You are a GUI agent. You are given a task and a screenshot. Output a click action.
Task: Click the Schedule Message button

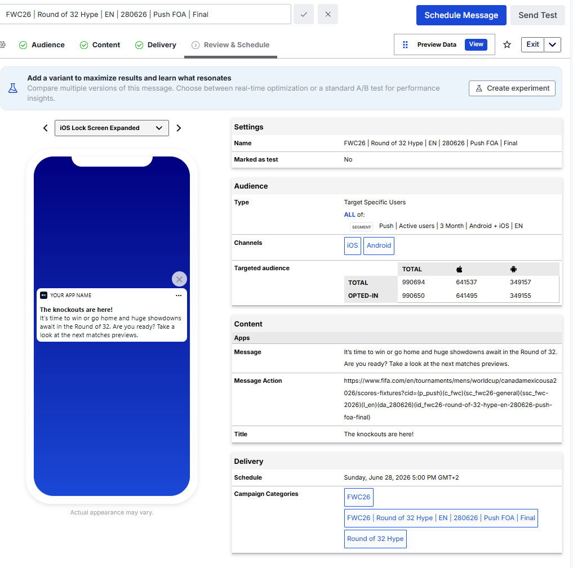click(x=461, y=15)
